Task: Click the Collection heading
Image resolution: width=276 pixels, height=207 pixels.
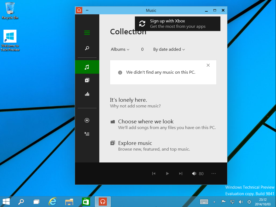Action: point(128,32)
